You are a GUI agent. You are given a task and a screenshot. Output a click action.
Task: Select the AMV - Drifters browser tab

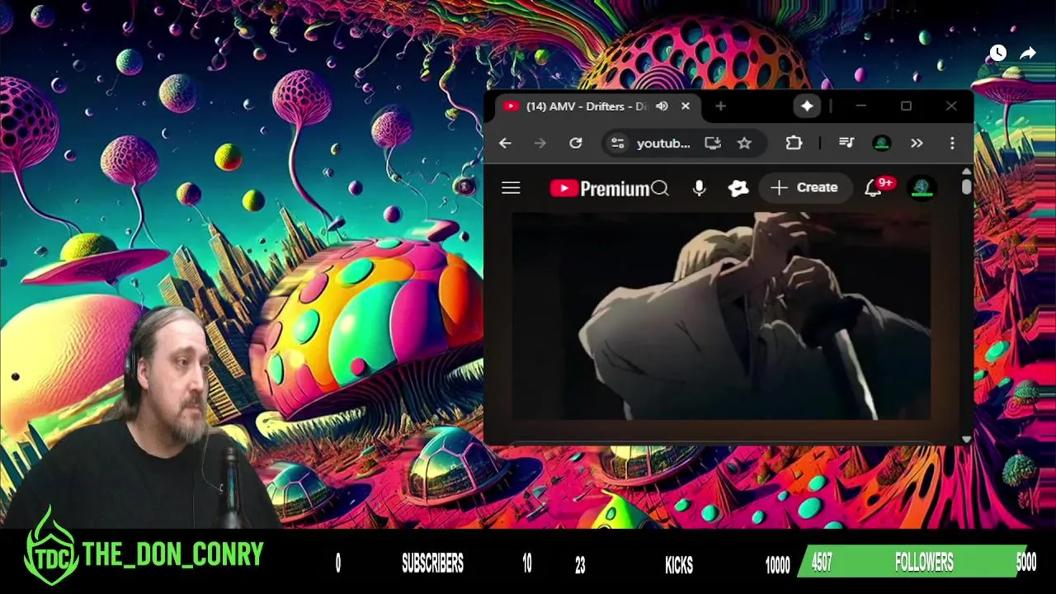[597, 106]
